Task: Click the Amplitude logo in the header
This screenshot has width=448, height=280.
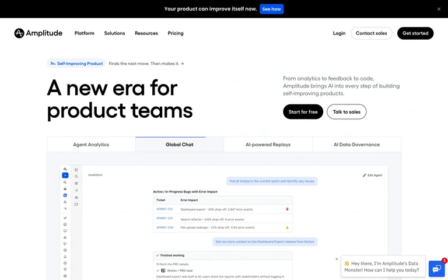Action: (38, 33)
